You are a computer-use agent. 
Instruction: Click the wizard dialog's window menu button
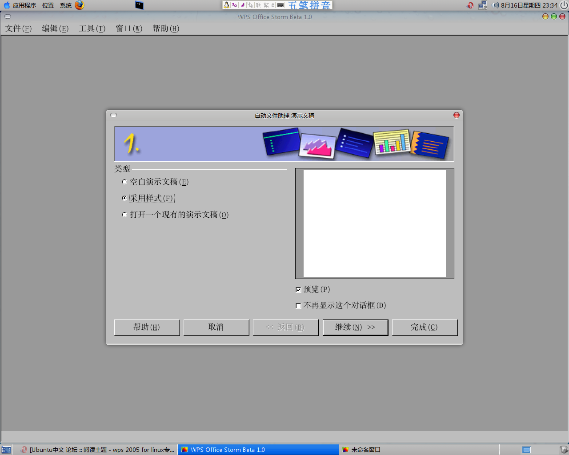(x=113, y=115)
